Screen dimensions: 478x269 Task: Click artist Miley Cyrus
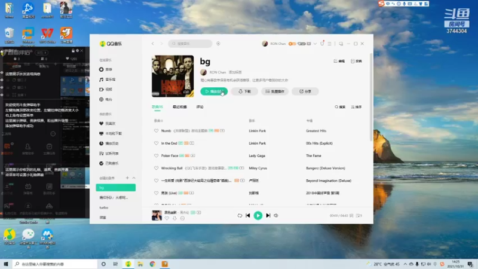tap(258, 168)
